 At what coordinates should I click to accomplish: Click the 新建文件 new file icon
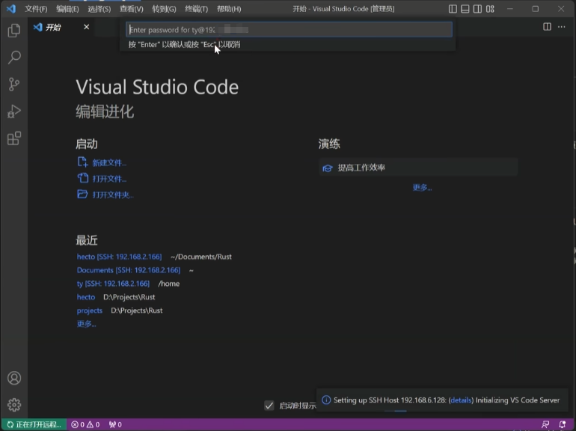(82, 162)
